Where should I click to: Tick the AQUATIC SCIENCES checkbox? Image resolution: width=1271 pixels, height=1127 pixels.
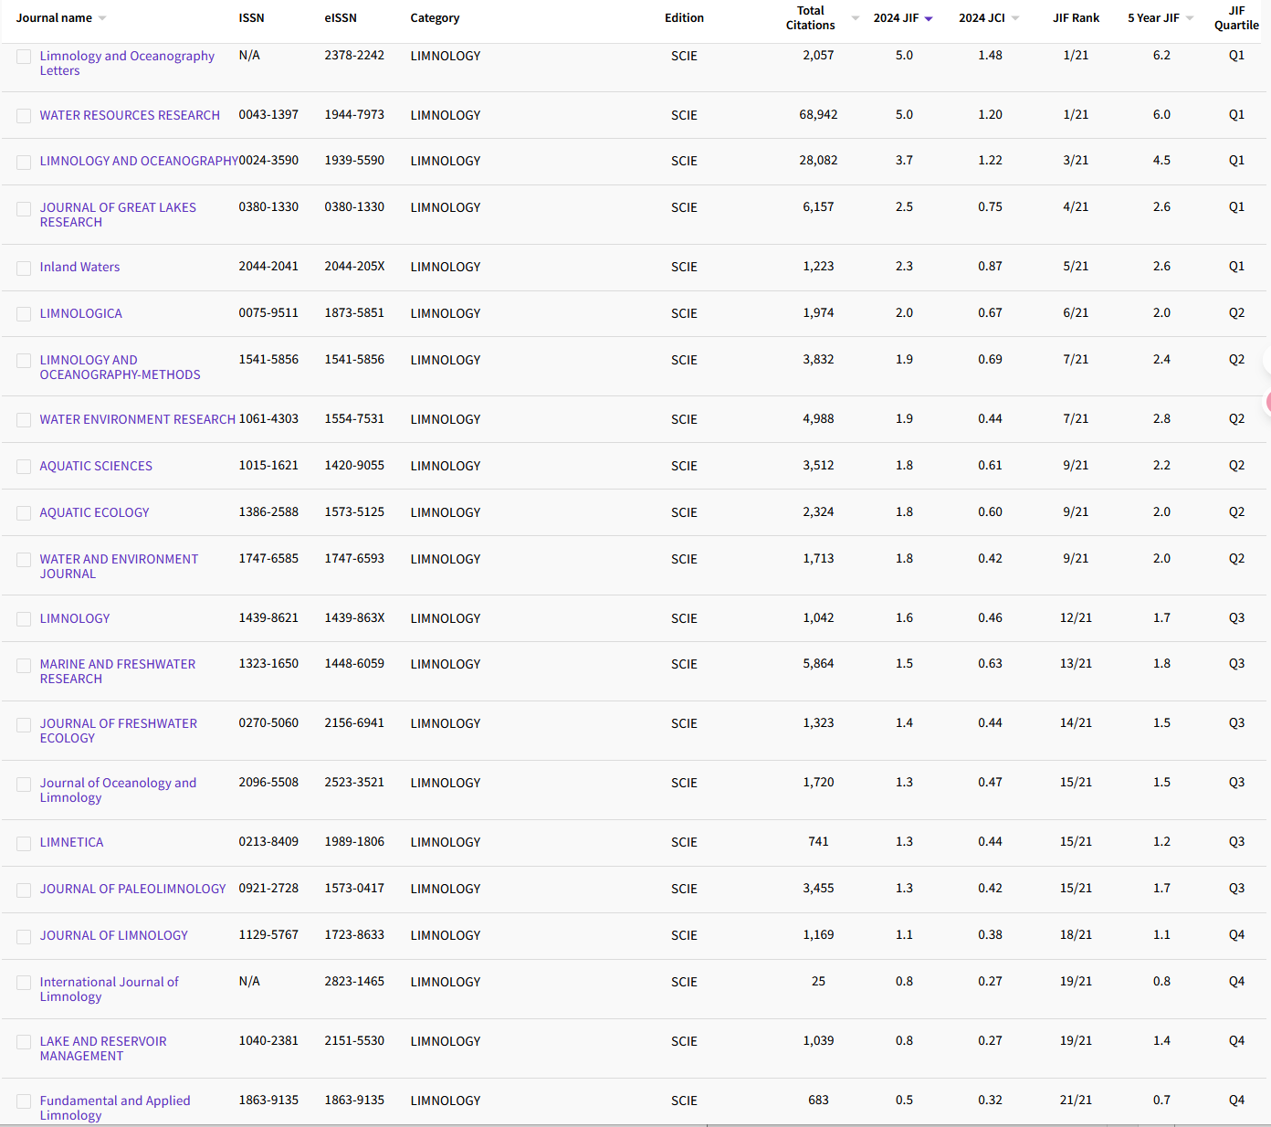click(24, 467)
